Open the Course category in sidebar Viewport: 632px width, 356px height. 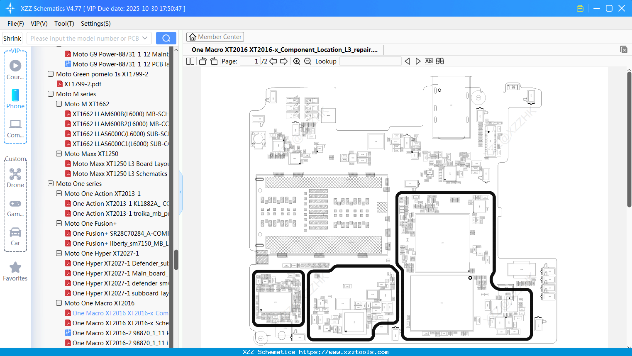[15, 70]
